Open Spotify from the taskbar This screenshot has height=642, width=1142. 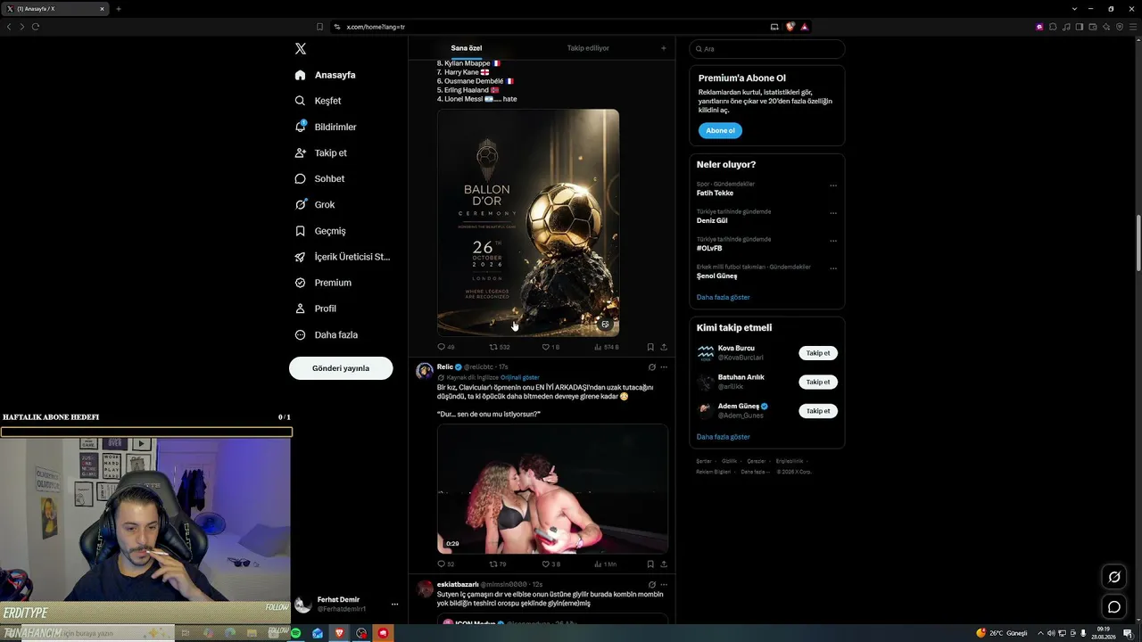pyautogui.click(x=295, y=633)
